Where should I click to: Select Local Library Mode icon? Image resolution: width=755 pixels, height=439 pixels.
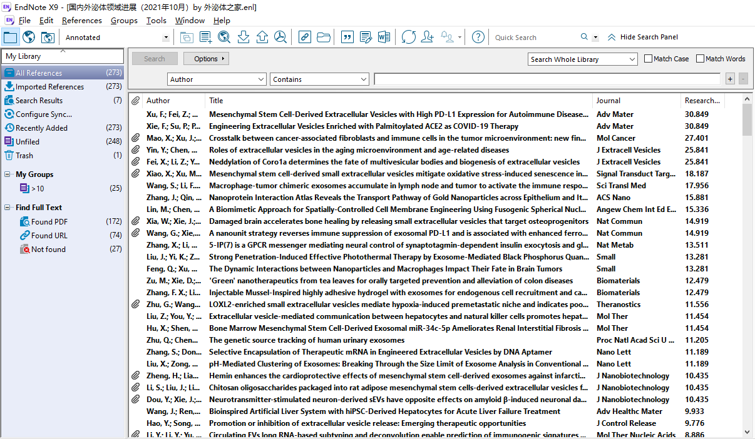click(x=10, y=37)
